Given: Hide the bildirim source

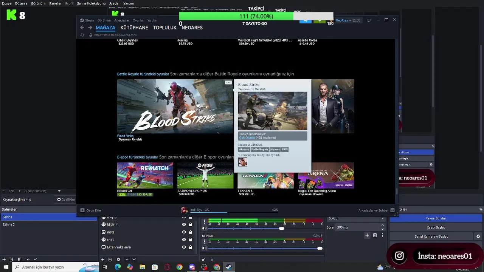Looking at the screenshot, I should tap(184, 224).
